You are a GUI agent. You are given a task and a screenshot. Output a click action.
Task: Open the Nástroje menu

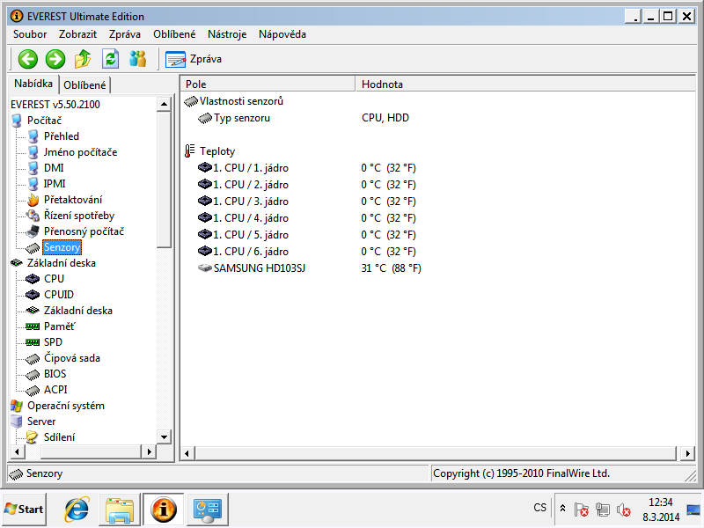227,34
